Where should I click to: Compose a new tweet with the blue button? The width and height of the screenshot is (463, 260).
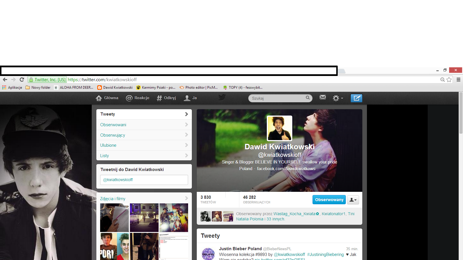click(x=357, y=98)
